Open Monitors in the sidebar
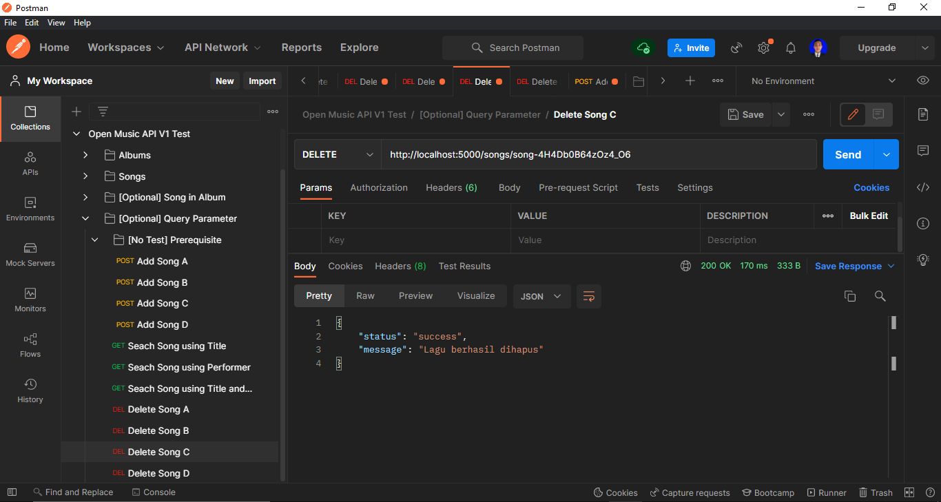The image size is (941, 502). 30,300
